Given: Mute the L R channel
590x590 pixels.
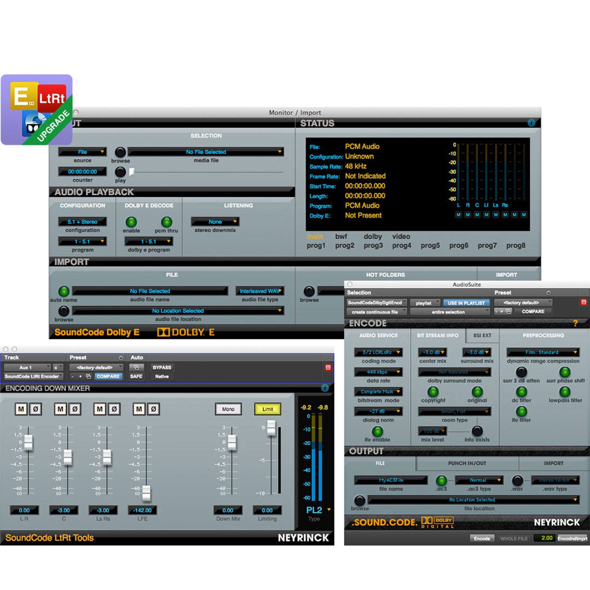Looking at the screenshot, I should click(x=21, y=409).
